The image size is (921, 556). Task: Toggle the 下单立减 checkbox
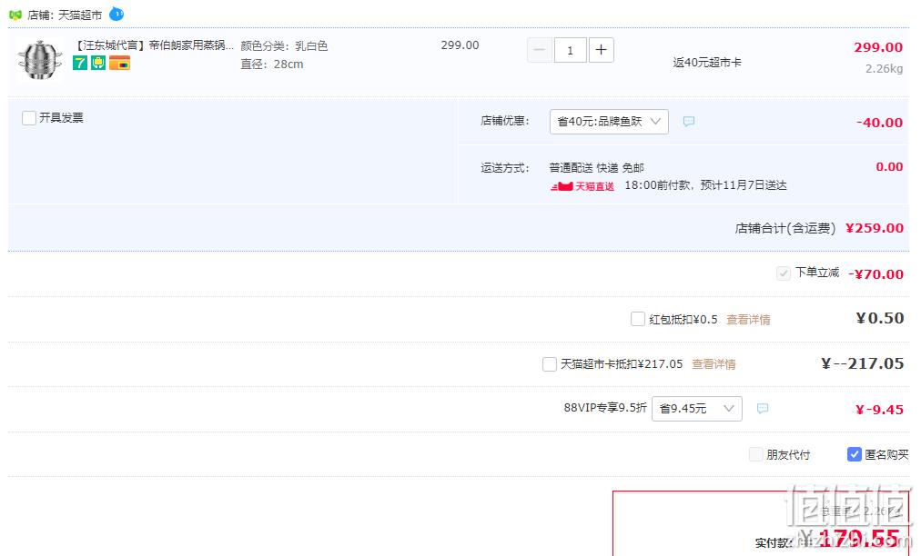[783, 273]
